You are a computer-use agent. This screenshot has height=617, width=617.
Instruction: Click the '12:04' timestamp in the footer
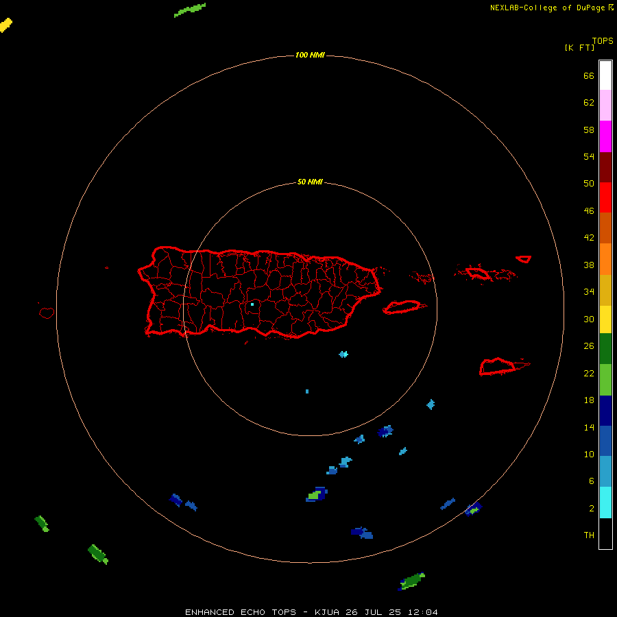[x=423, y=612]
